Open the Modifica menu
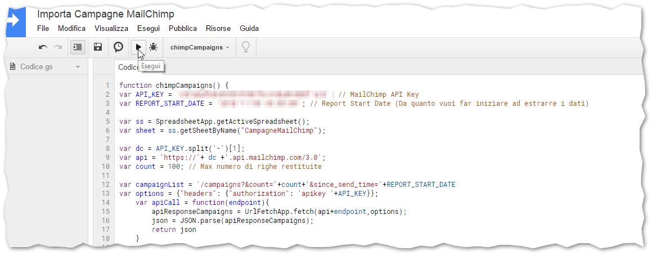 click(71, 29)
